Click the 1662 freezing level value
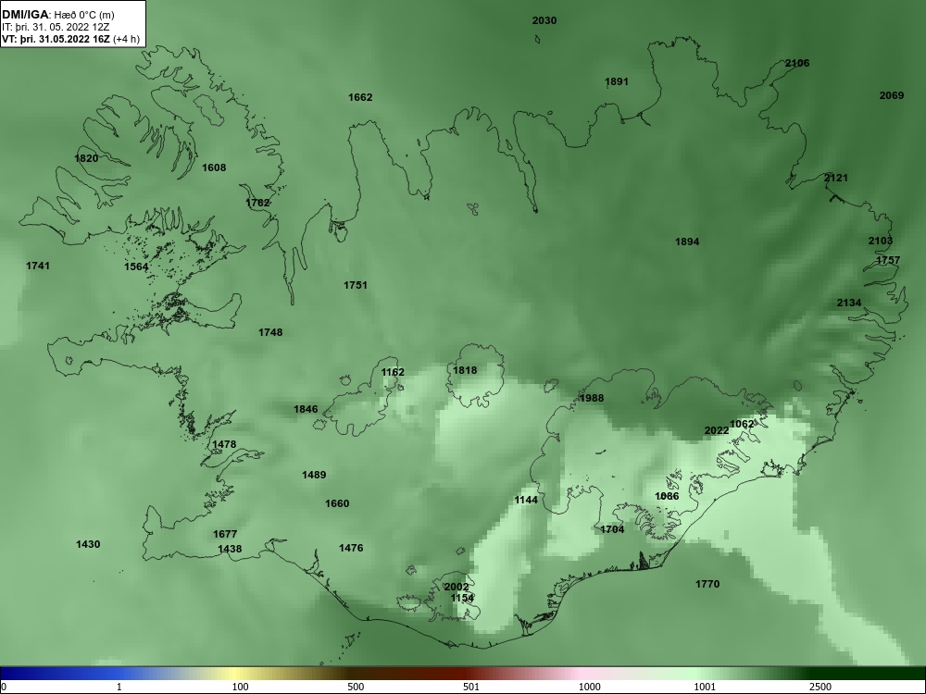Viewport: 926px width, 694px height. [360, 97]
